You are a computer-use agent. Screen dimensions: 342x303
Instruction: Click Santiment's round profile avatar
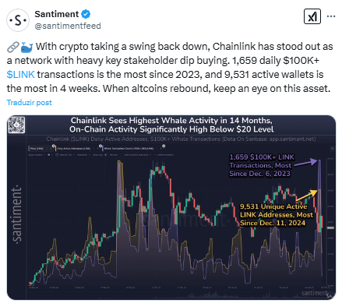(x=18, y=20)
